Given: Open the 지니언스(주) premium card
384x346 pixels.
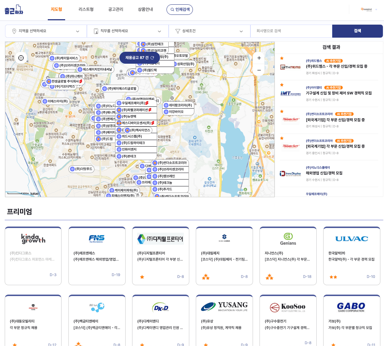Looking at the screenshot, I should (288, 256).
